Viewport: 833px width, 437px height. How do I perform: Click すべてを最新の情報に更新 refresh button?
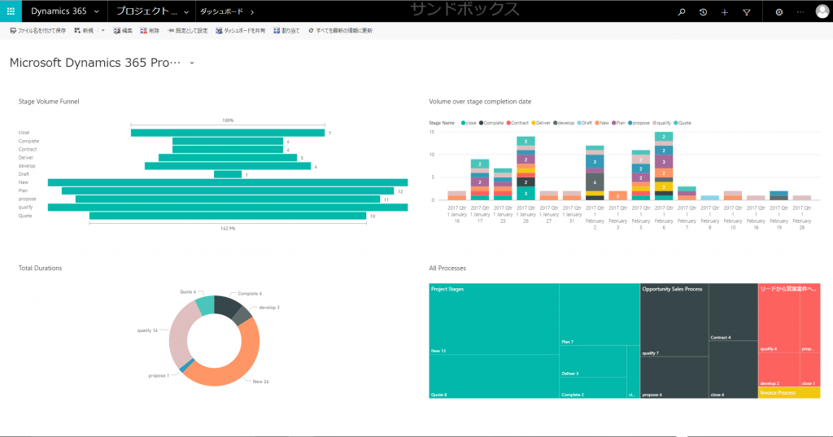(340, 31)
